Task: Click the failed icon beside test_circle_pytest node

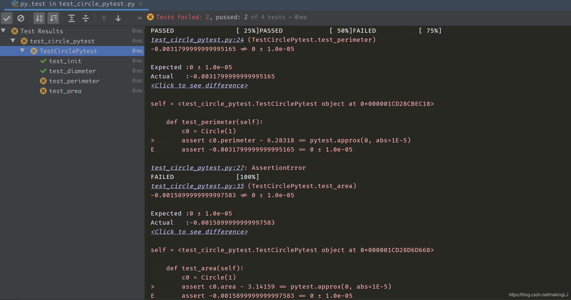Action: (x=24, y=41)
